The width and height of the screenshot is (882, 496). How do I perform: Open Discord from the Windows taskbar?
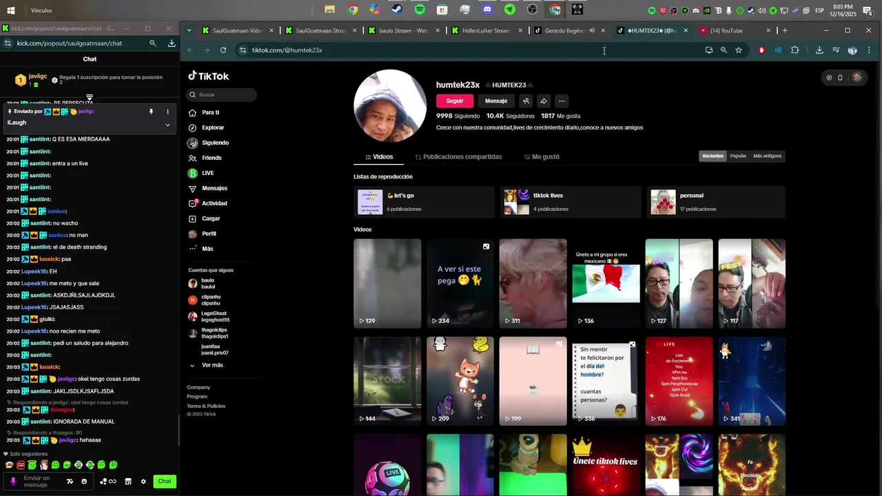point(487,10)
